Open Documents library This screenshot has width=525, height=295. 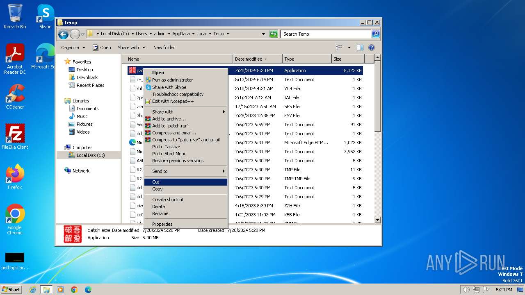tap(87, 109)
